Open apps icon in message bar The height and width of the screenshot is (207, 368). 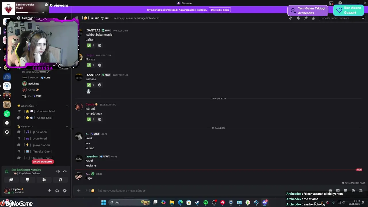(361, 191)
